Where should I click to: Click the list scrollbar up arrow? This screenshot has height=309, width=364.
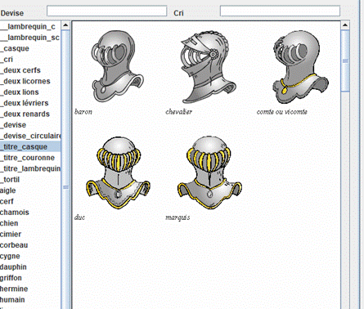(x=65, y=25)
